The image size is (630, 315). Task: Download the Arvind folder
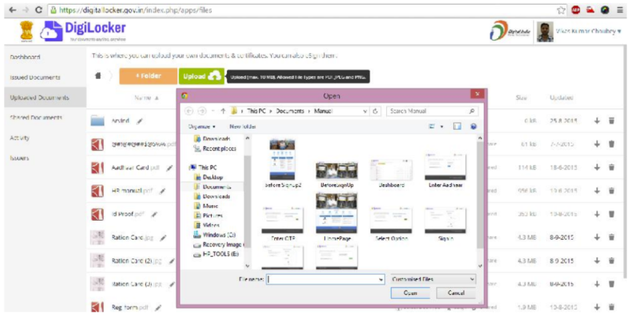tap(597, 120)
